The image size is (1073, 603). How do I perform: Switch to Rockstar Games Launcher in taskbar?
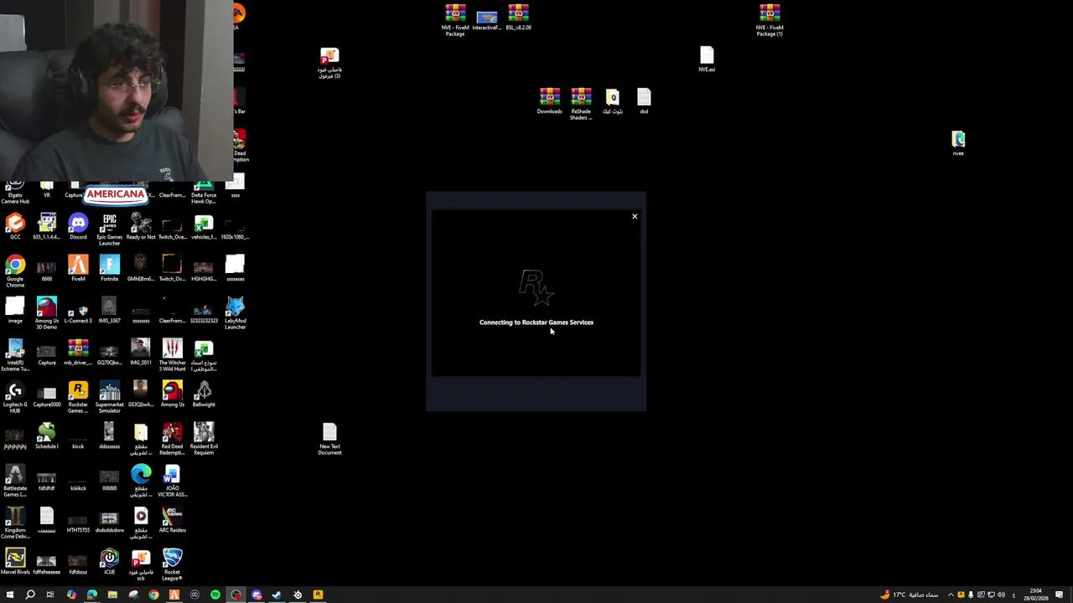point(318,595)
